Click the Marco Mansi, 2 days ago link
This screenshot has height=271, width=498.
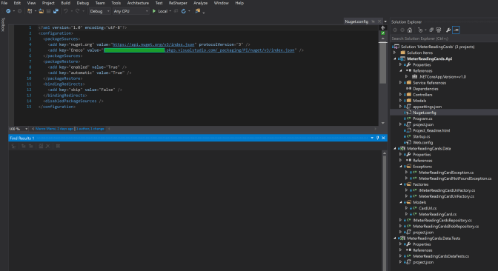[54, 129]
